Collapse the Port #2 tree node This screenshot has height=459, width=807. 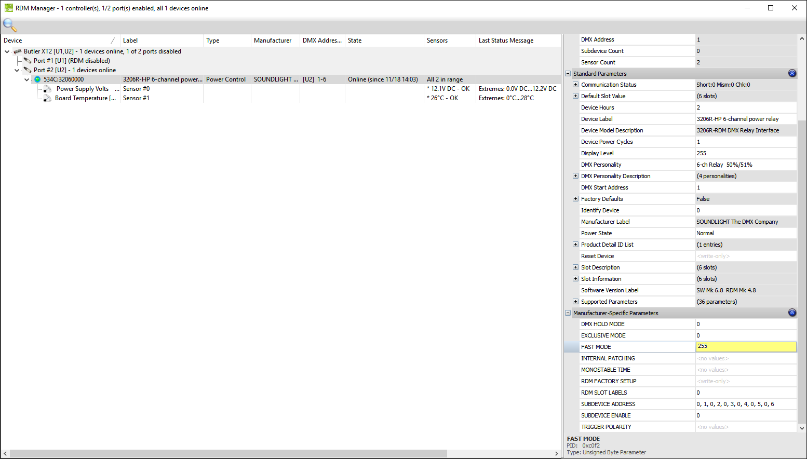pos(17,70)
